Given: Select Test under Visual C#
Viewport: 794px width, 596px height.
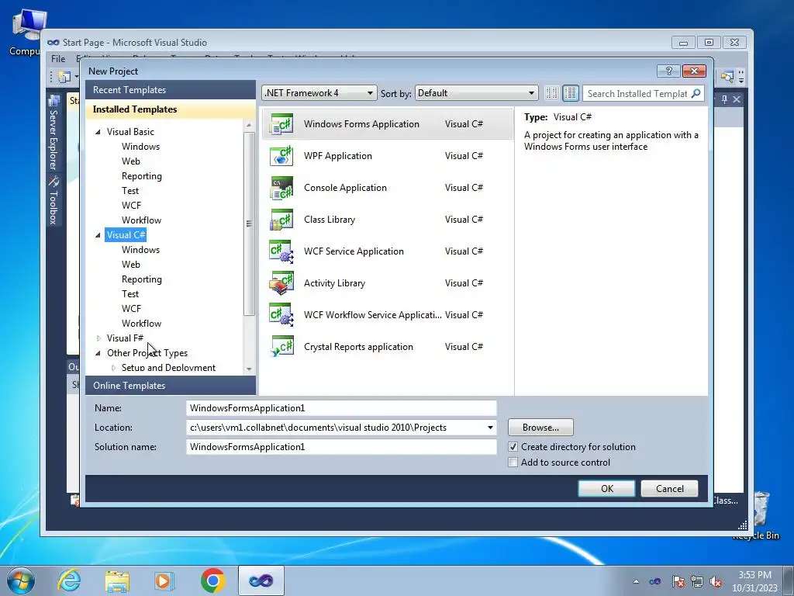Looking at the screenshot, I should coord(130,294).
